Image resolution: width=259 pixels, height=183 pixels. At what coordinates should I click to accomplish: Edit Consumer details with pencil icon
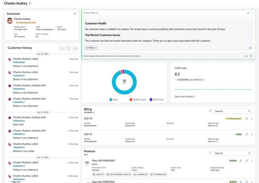point(75,14)
